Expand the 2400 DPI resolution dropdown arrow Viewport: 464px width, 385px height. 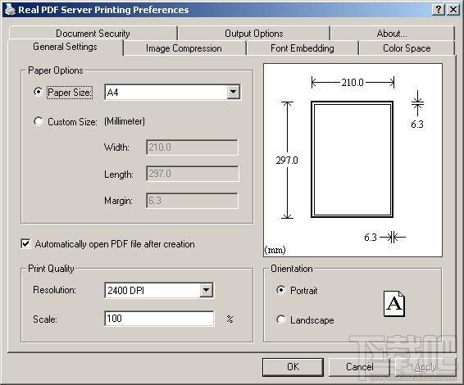coord(206,290)
